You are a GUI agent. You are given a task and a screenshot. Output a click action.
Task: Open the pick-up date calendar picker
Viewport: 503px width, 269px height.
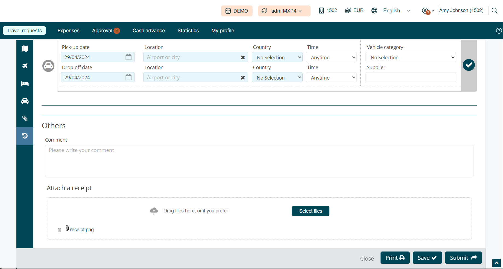[x=128, y=57]
